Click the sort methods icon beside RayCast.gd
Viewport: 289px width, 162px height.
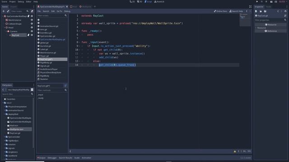pos(65,86)
